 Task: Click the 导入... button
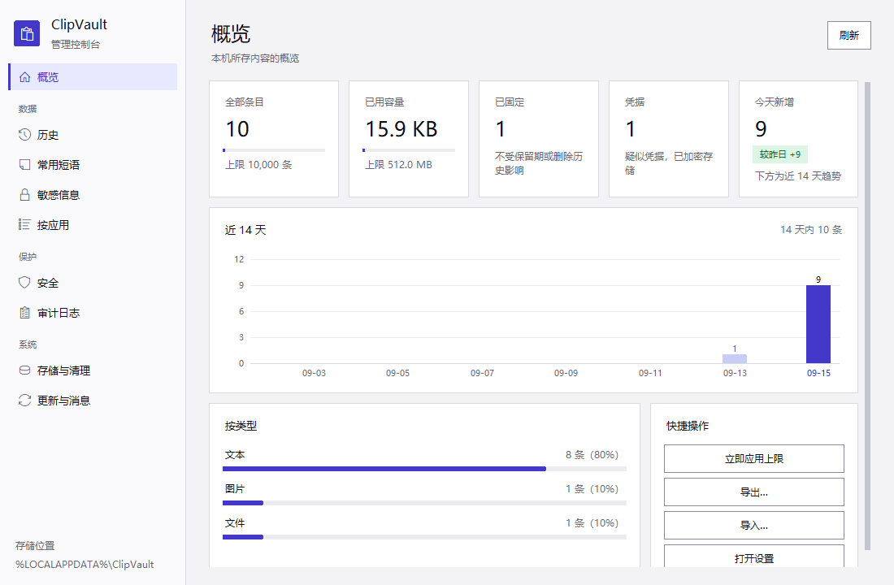pos(753,525)
